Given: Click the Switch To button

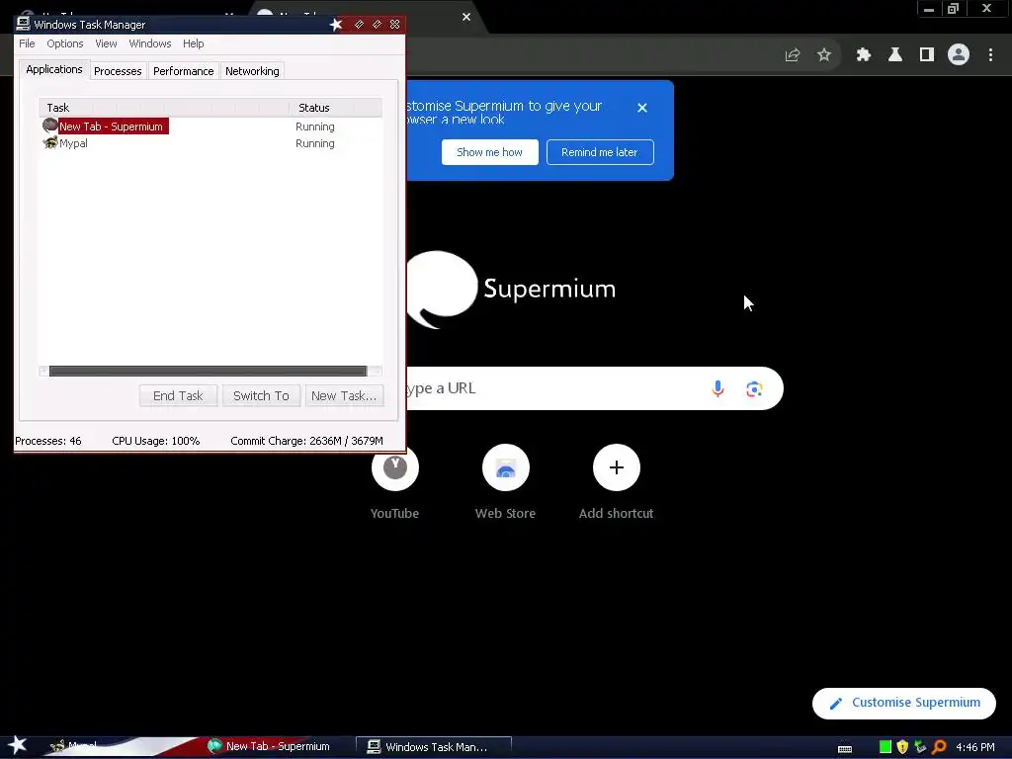Looking at the screenshot, I should pos(261,395).
